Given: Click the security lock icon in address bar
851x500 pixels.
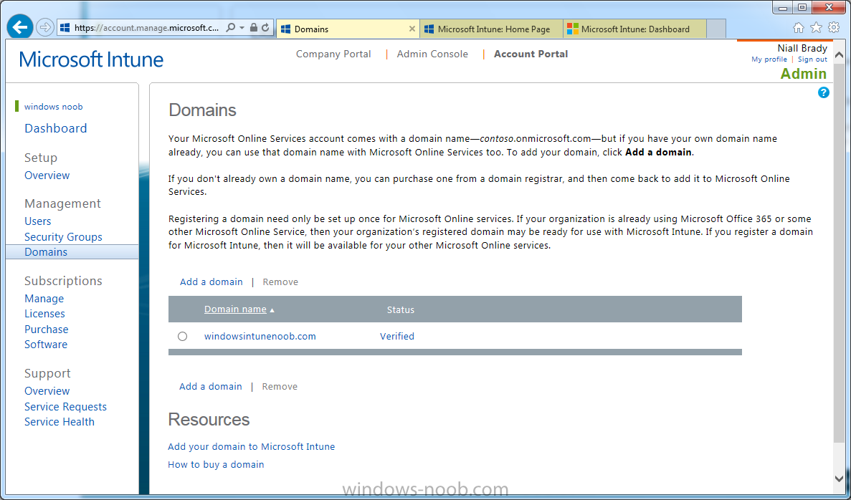Looking at the screenshot, I should click(254, 28).
